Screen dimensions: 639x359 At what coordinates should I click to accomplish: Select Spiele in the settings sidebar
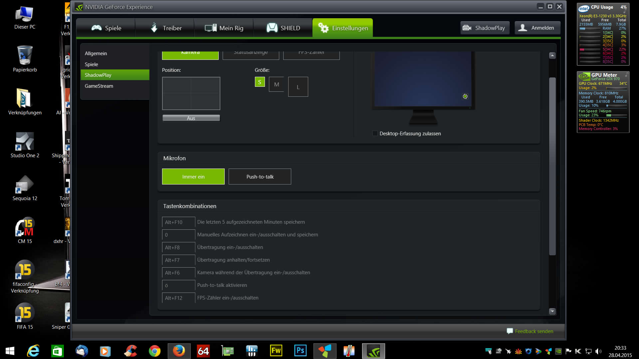coord(115,64)
